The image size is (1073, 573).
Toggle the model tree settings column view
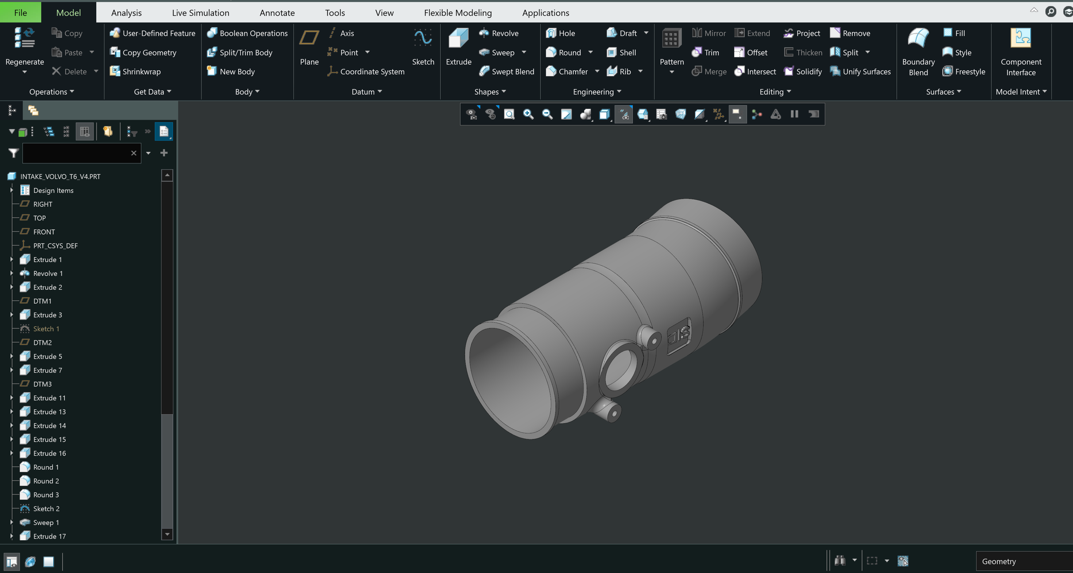point(85,131)
